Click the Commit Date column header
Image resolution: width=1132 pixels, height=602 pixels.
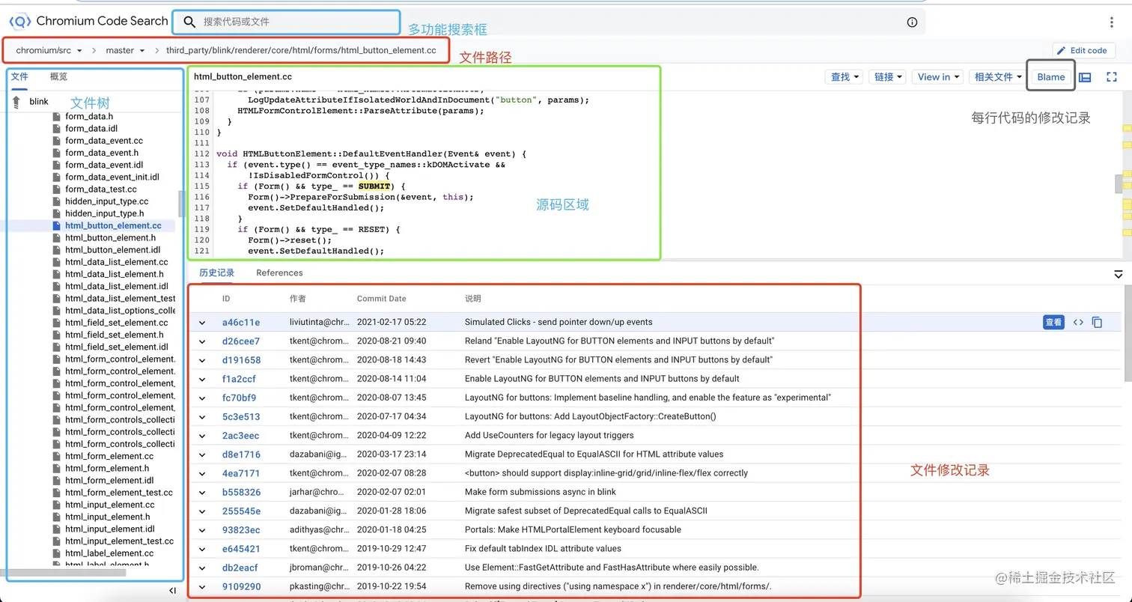[x=382, y=299]
